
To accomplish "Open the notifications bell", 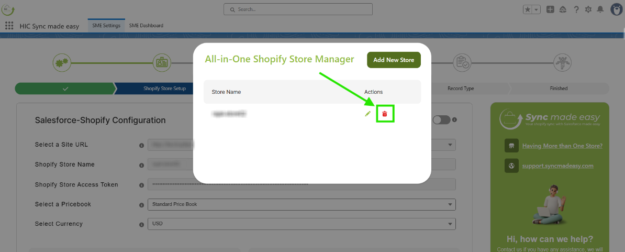I will 600,9.
